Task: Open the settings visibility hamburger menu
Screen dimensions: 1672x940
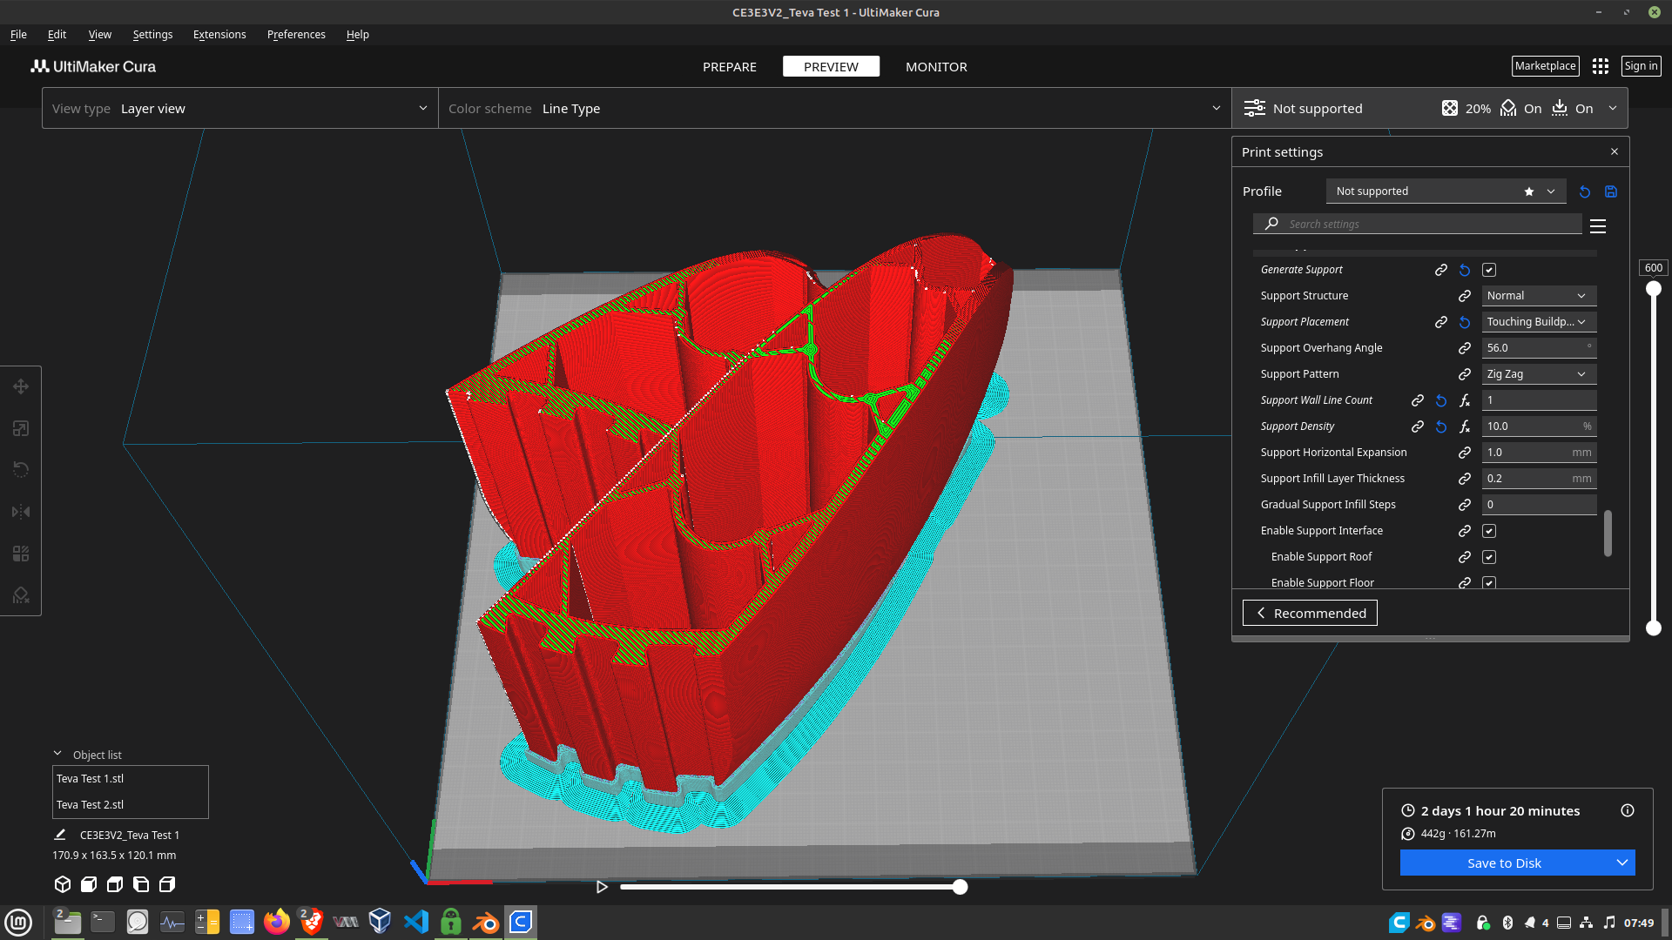Action: click(1598, 226)
